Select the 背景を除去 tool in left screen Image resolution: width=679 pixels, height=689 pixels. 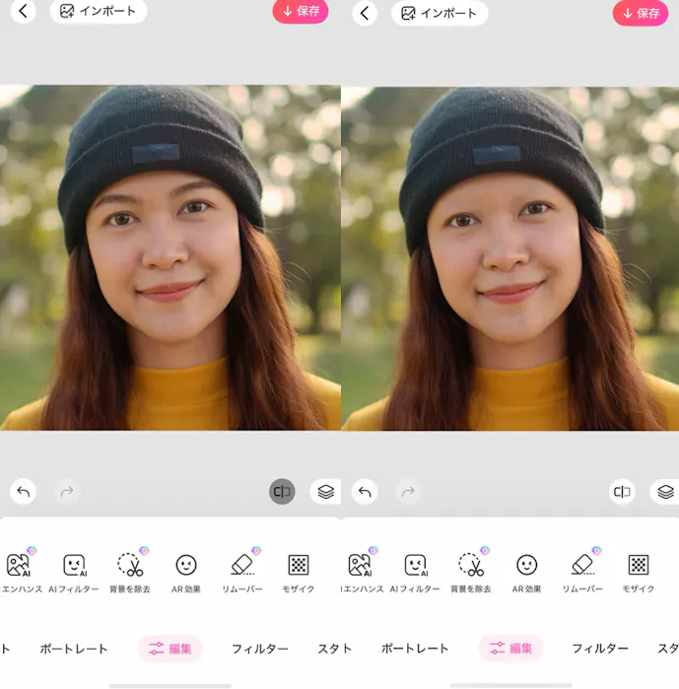130,572
